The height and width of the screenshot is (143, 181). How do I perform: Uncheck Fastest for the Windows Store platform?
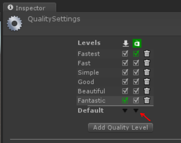pyautogui.click(x=136, y=54)
